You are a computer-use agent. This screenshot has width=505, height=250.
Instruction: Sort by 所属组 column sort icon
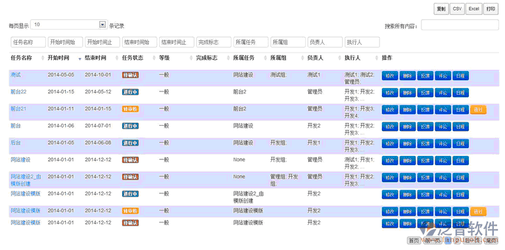[x=302, y=59]
